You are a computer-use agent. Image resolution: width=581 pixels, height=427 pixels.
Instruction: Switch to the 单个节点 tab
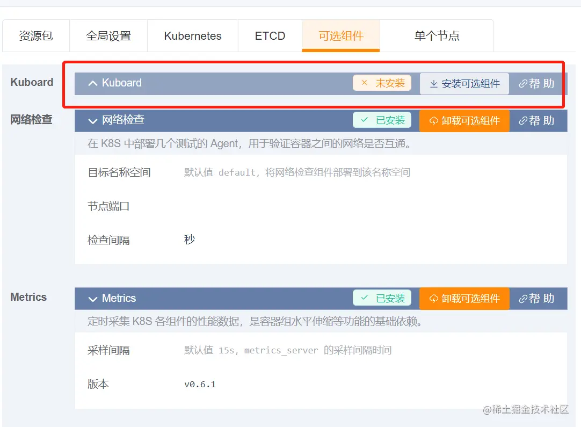tap(437, 36)
